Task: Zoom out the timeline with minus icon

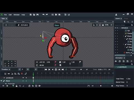Action: [x=93, y=86]
